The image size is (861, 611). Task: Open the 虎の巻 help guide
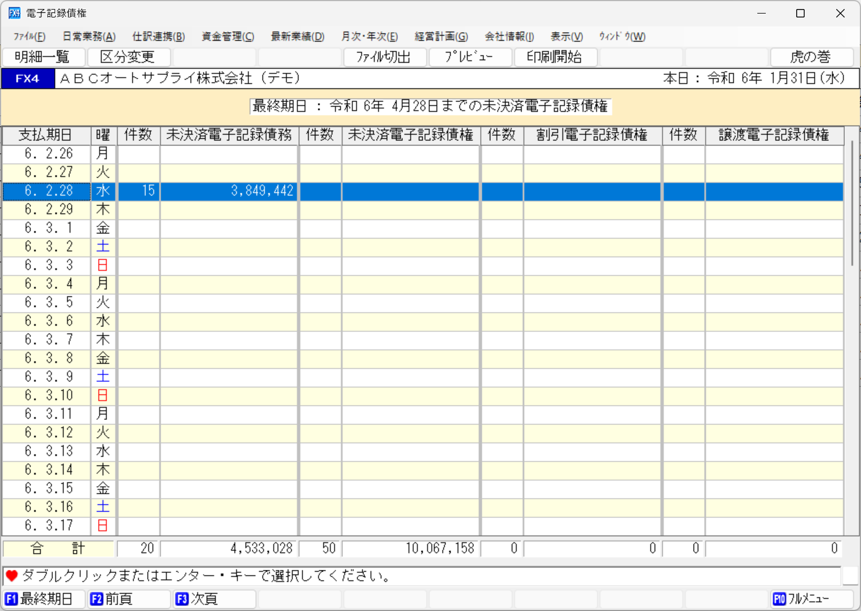coord(811,57)
